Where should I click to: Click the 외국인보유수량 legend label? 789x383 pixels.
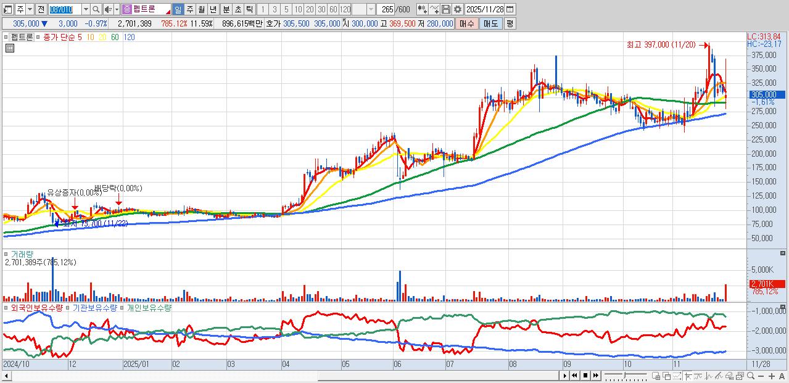pos(36,307)
